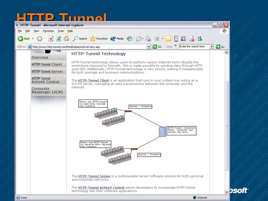
Task: Expand the Edit with Word dropdown arrow
Action: pyautogui.click(x=162, y=39)
